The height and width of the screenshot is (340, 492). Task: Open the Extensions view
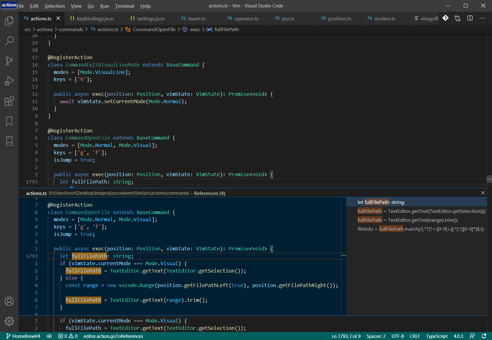9,101
